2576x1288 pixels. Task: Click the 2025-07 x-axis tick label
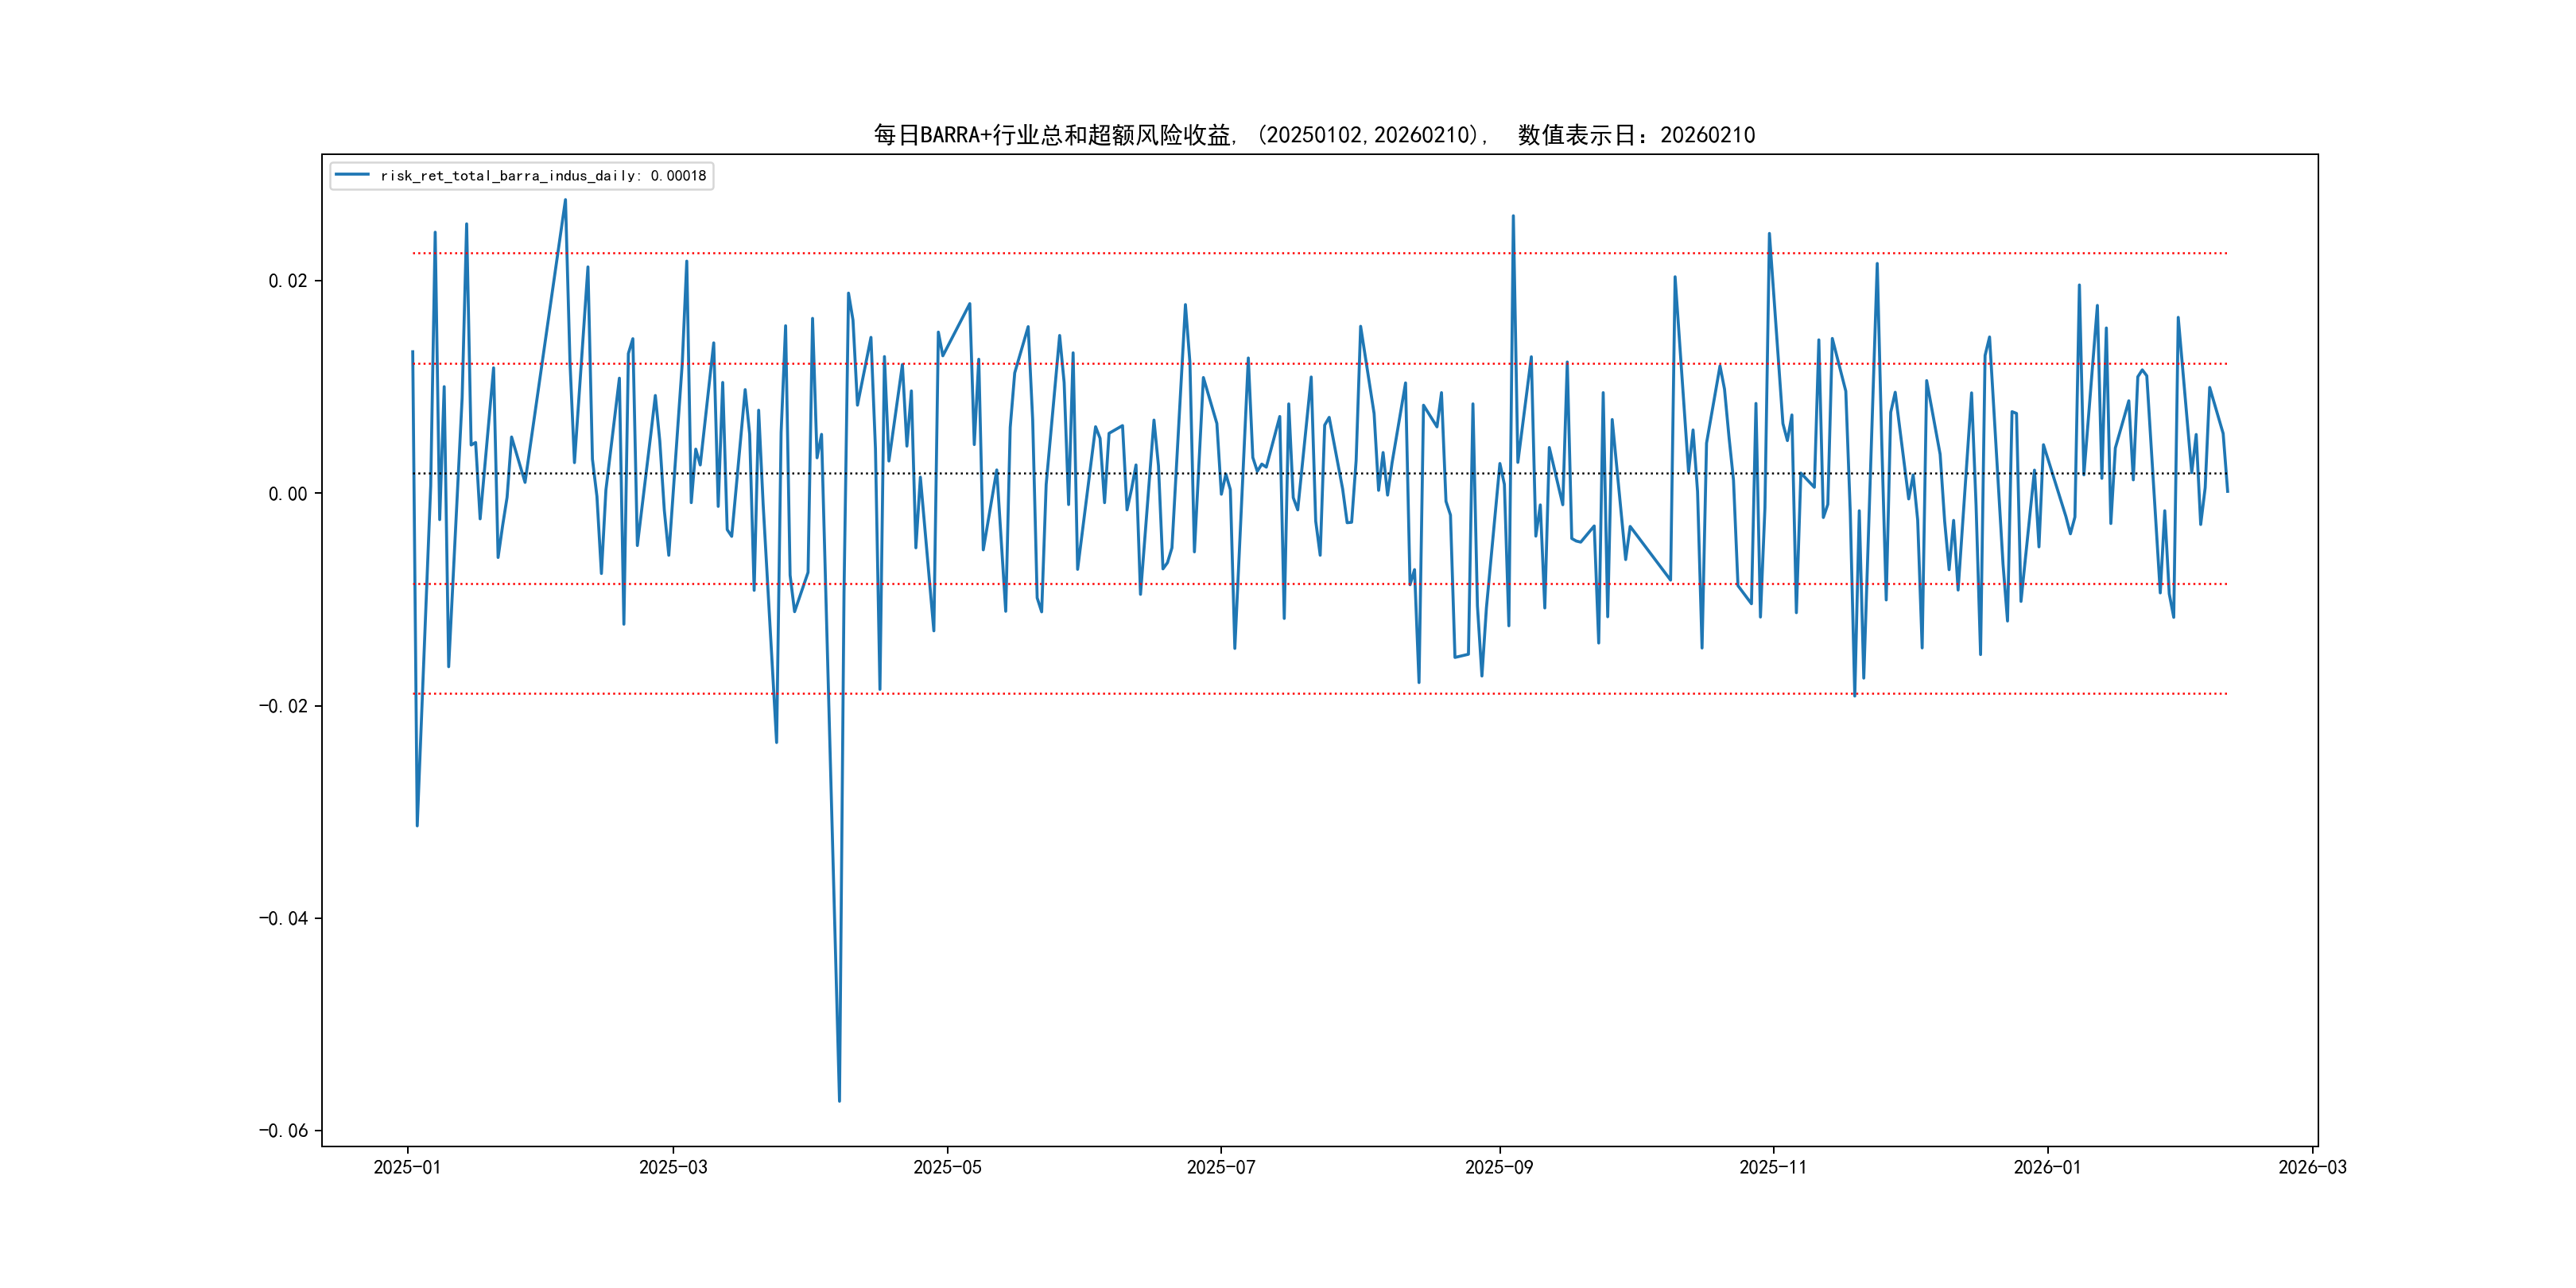1220,1167
